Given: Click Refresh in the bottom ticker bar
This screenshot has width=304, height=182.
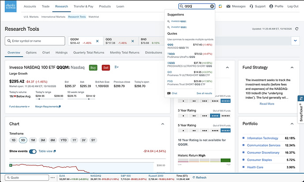Looking at the screenshot, I should point(199,178).
